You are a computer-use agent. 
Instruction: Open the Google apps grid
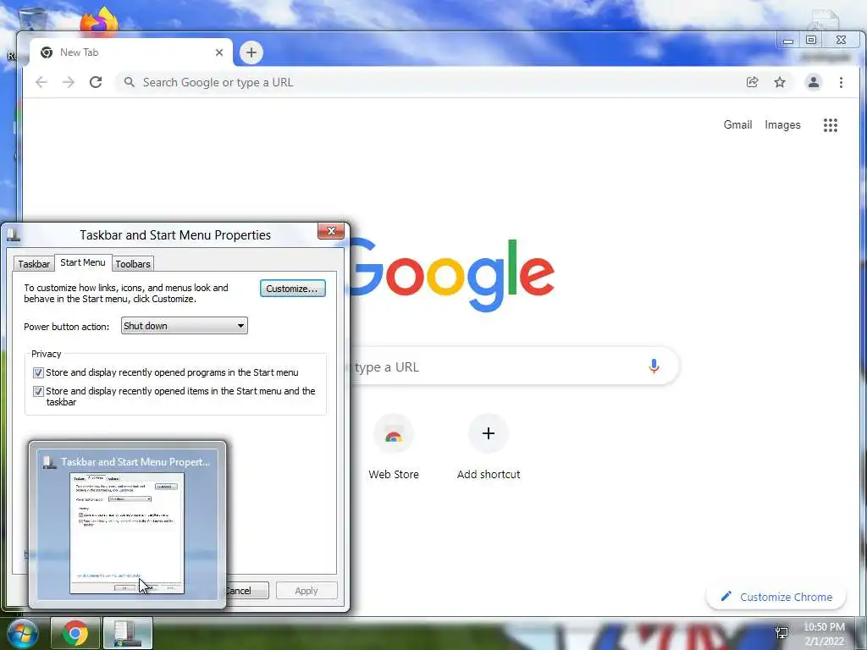831,125
